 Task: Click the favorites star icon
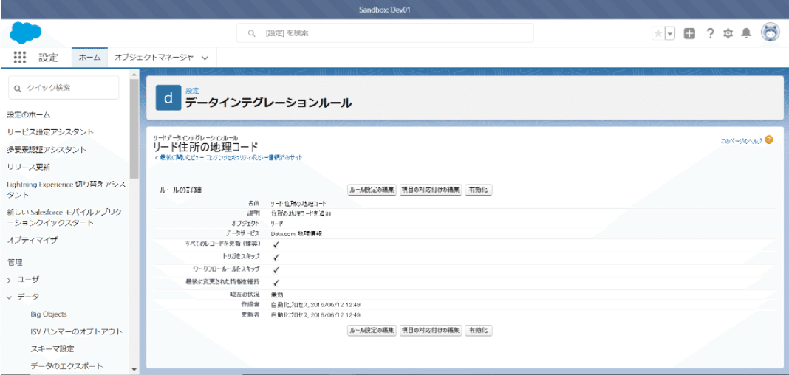coord(657,33)
